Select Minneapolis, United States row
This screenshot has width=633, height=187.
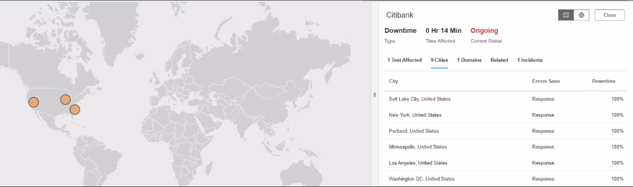505,147
